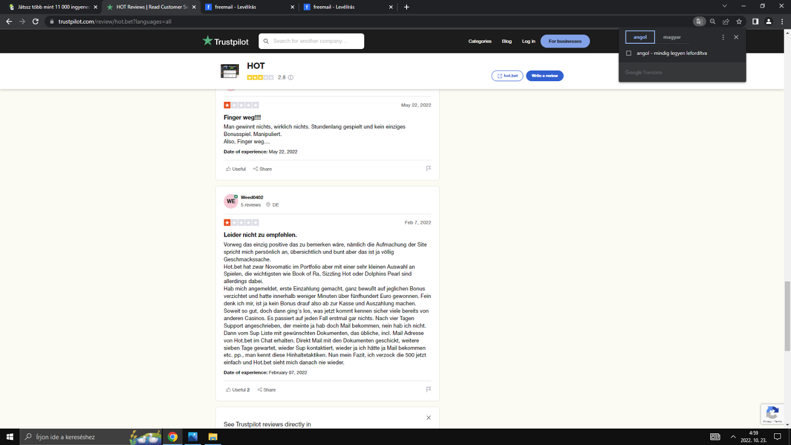Open a new browser tab
The height and width of the screenshot is (445, 791).
(406, 7)
